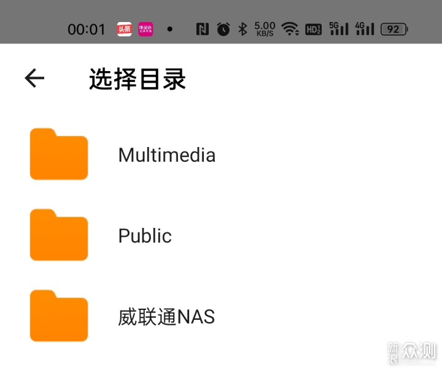Viewport: 442px width, 370px height.
Task: Tap the 选择目录 page title
Action: (x=138, y=79)
